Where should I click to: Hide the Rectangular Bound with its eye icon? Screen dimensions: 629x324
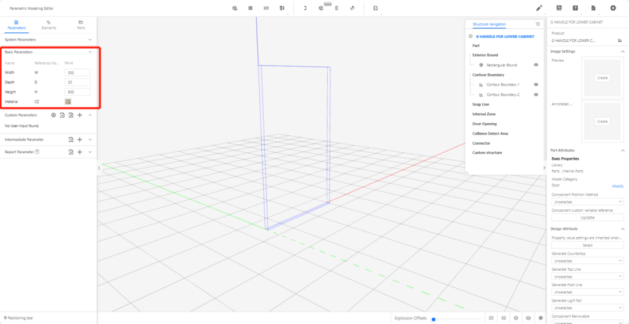(x=536, y=65)
